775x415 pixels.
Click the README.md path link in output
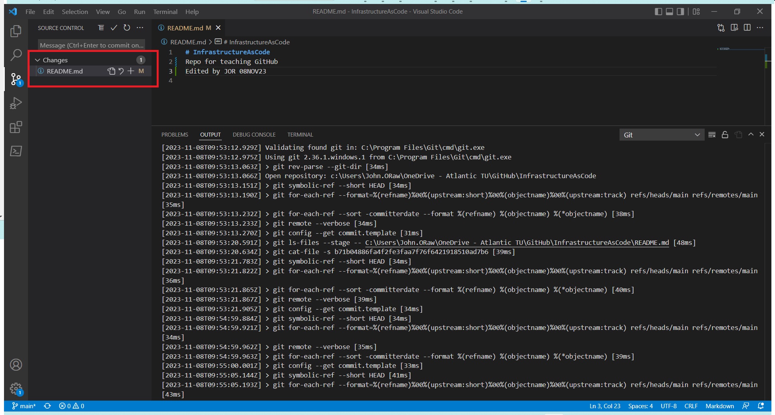click(516, 242)
